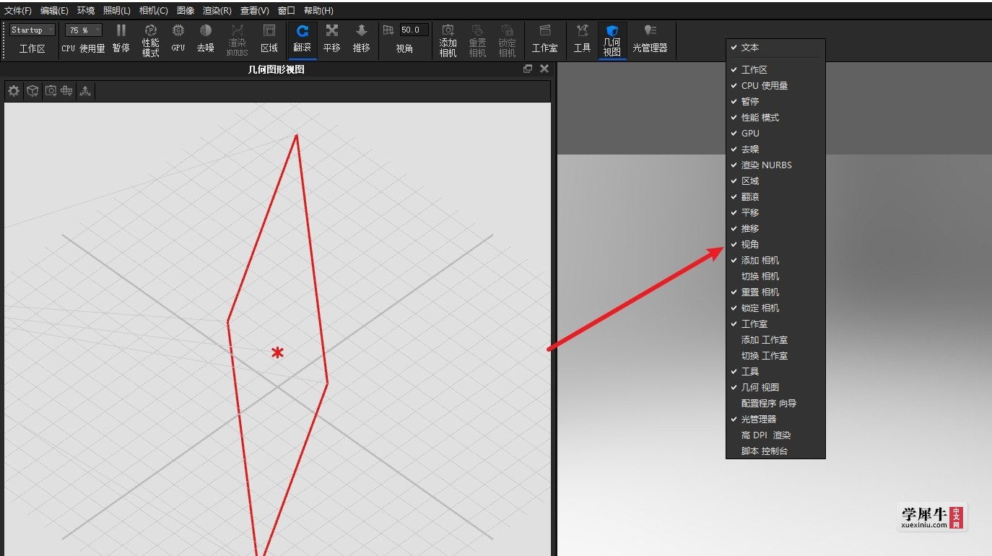Click the 去噪 denoise toolbar icon
This screenshot has width=992, height=556.
coord(206,30)
